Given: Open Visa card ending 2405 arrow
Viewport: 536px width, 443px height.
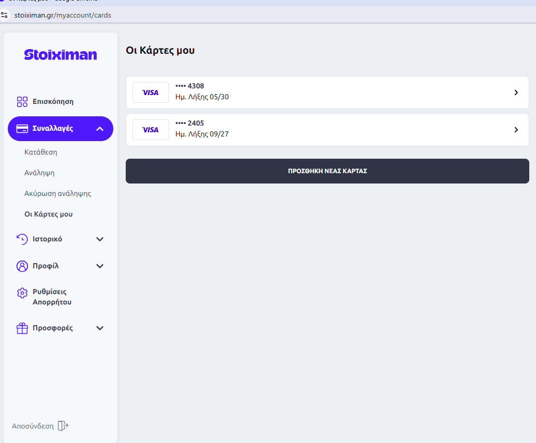Looking at the screenshot, I should point(516,130).
